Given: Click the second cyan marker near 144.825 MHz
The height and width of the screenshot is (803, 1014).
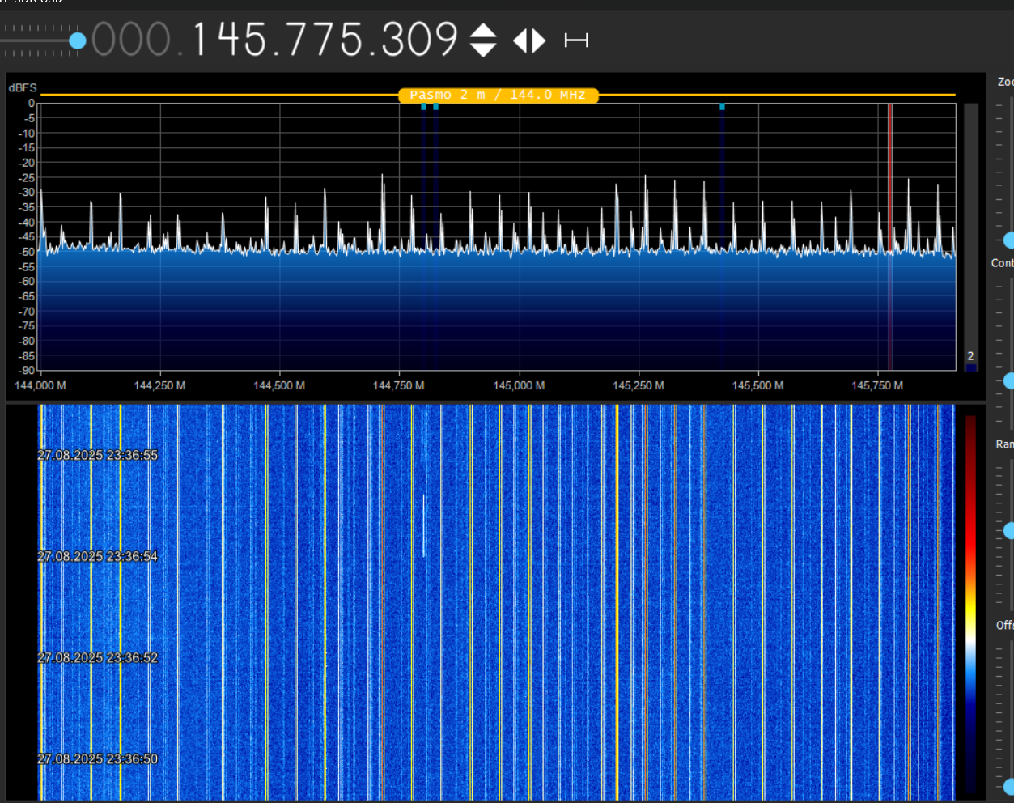Looking at the screenshot, I should click(435, 107).
